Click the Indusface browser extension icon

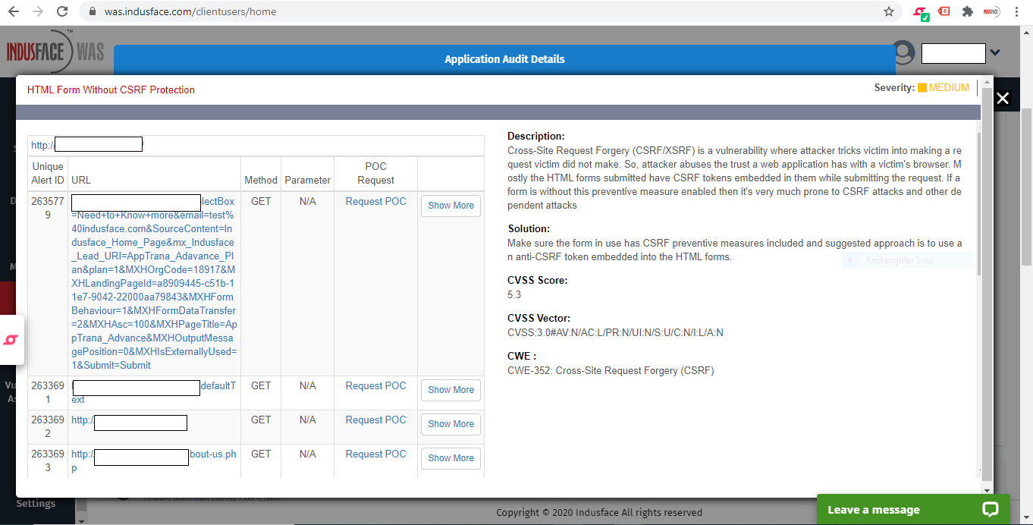991,11
